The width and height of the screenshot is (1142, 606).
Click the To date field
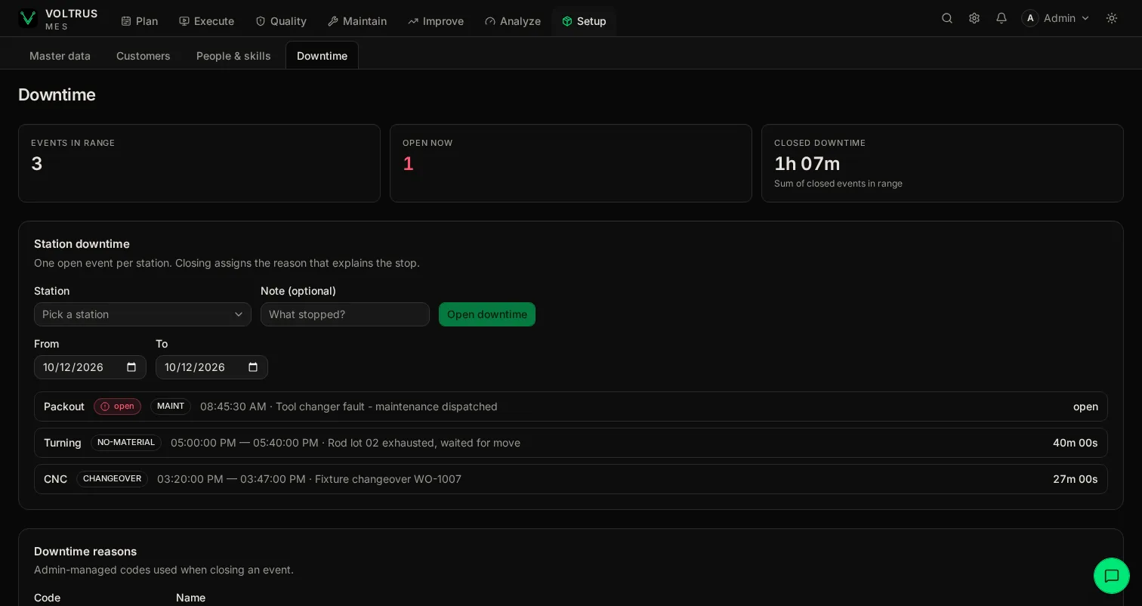(211, 367)
